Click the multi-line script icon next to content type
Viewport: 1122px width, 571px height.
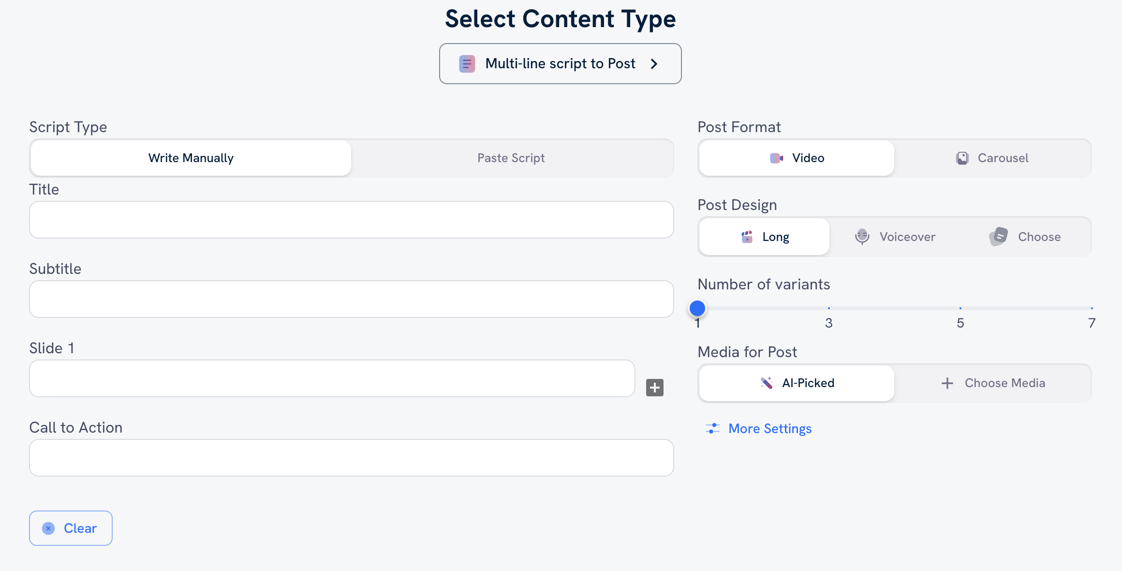click(467, 63)
